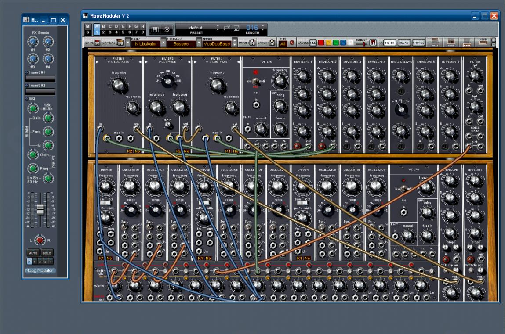This screenshot has width=505, height=334.
Task: Click the default preset stepper arrows
Action: (218, 28)
